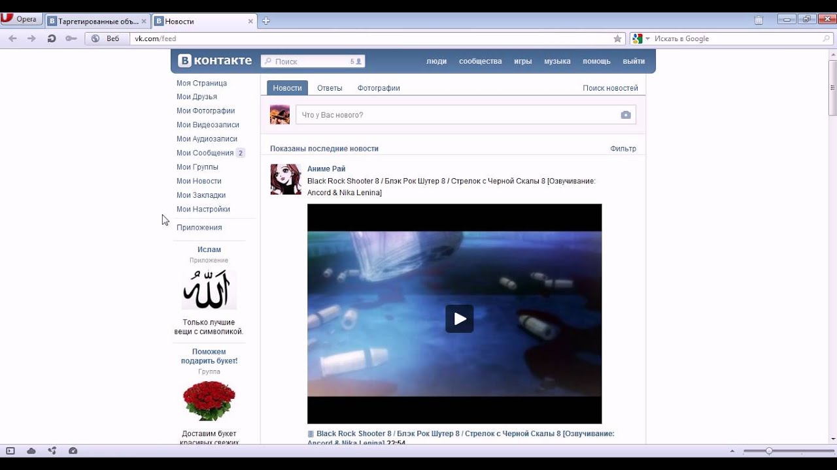Click the search magnifier in Google field
The height and width of the screenshot is (470, 837).
(x=826, y=39)
